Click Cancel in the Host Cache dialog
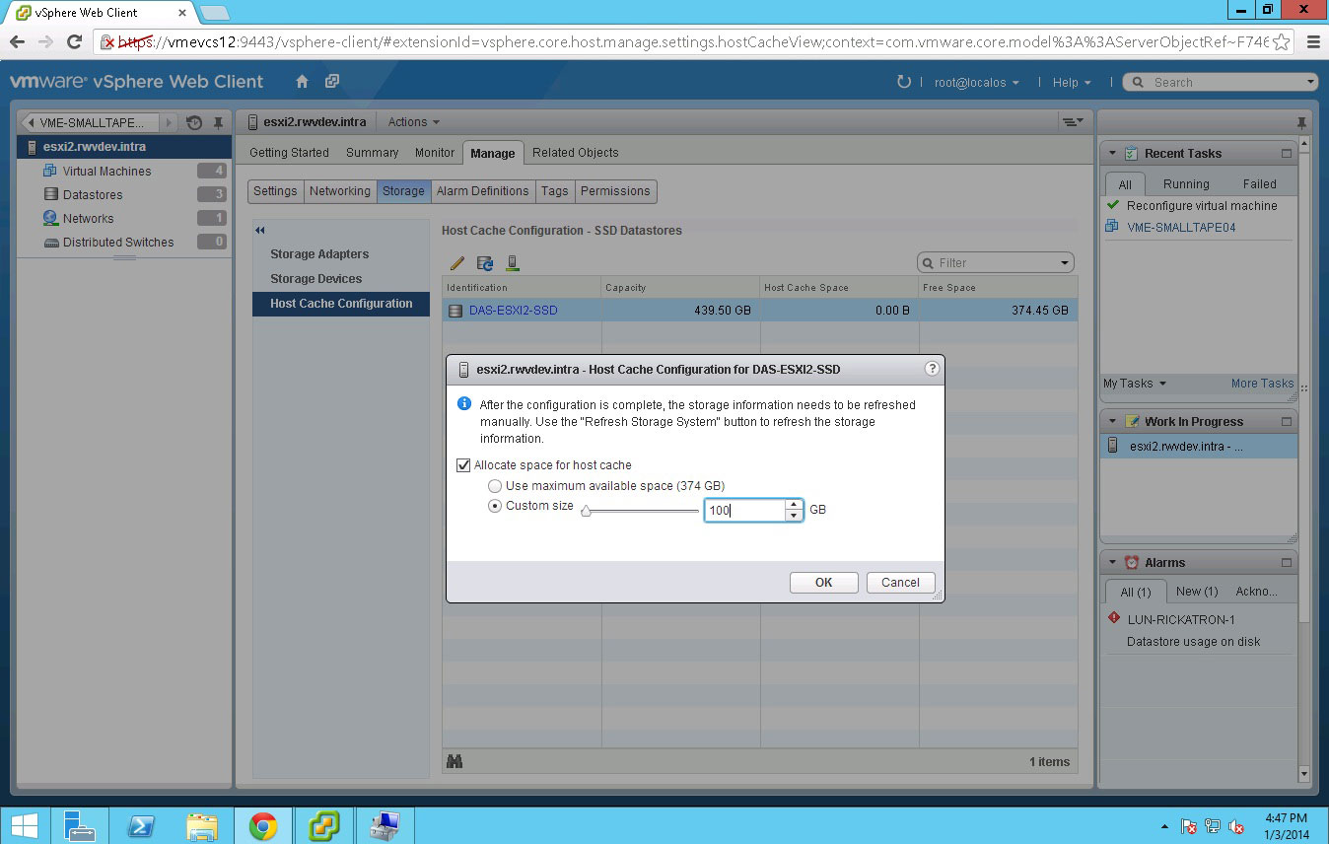 pos(900,583)
